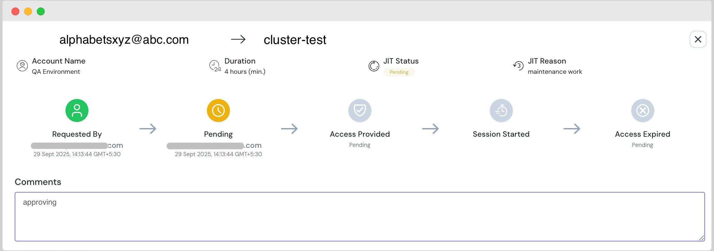Close the JIT request dialog
The image size is (714, 251).
(x=698, y=39)
